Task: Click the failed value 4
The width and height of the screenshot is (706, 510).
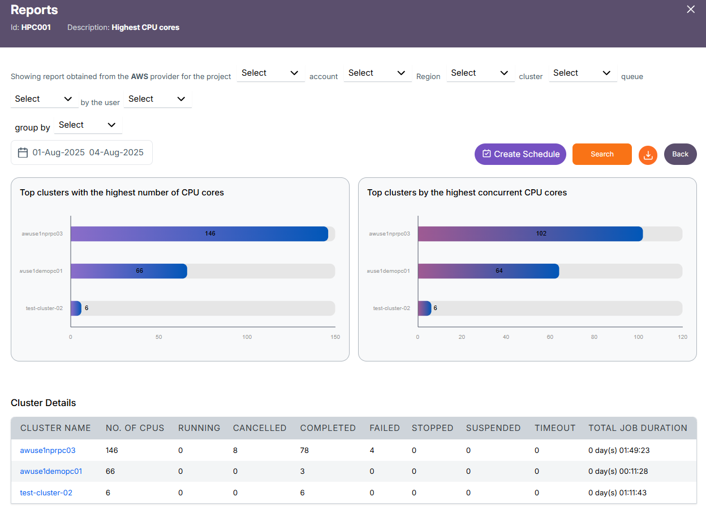Action: 372,451
